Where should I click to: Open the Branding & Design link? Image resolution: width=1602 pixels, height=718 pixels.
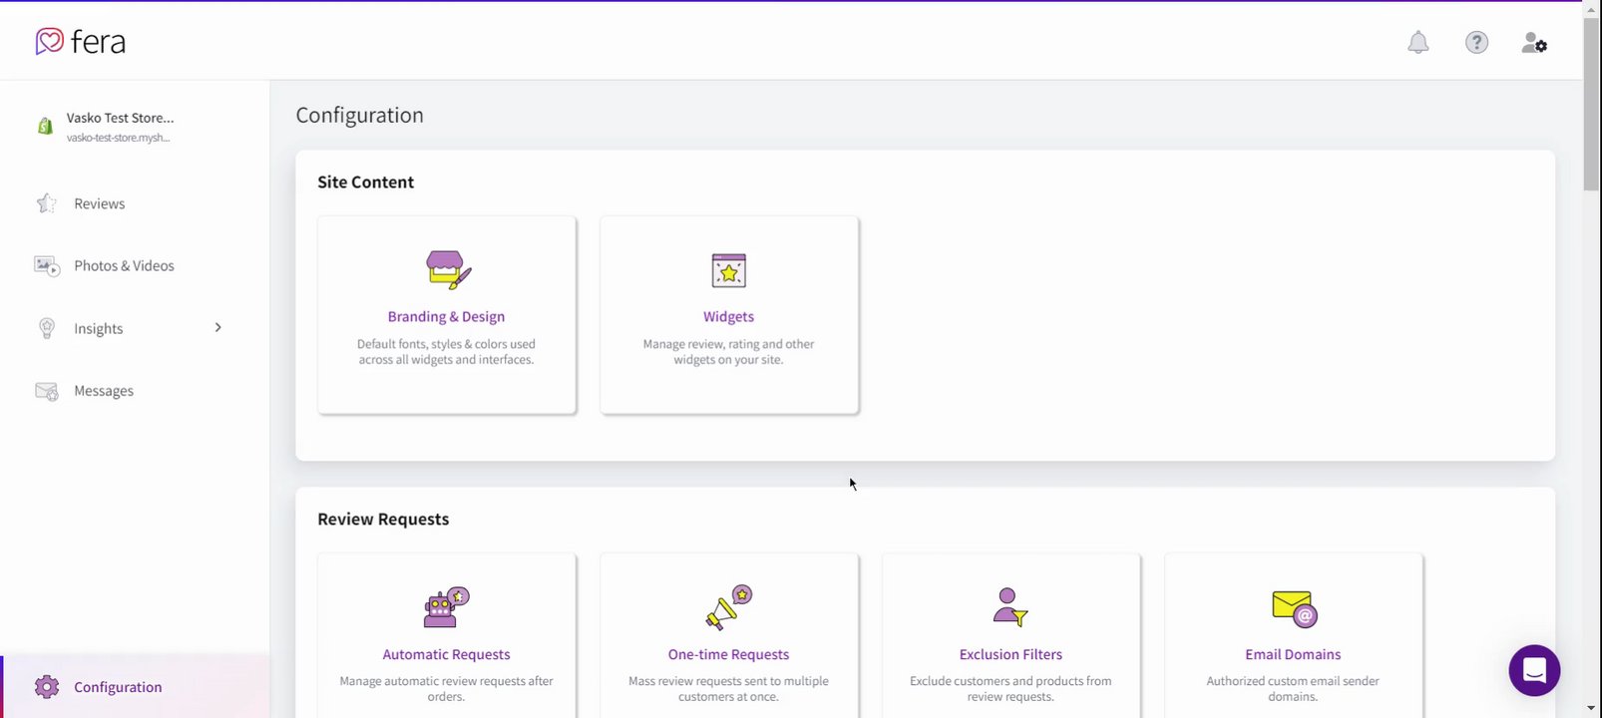(x=446, y=317)
